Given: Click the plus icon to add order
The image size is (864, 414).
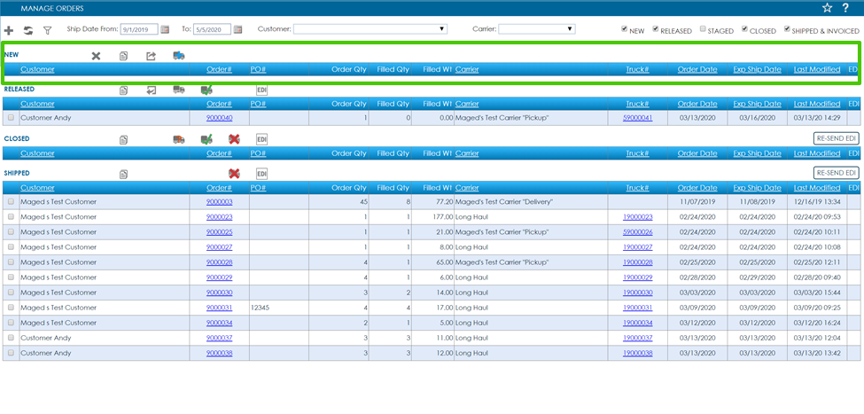Looking at the screenshot, I should pyautogui.click(x=9, y=30).
